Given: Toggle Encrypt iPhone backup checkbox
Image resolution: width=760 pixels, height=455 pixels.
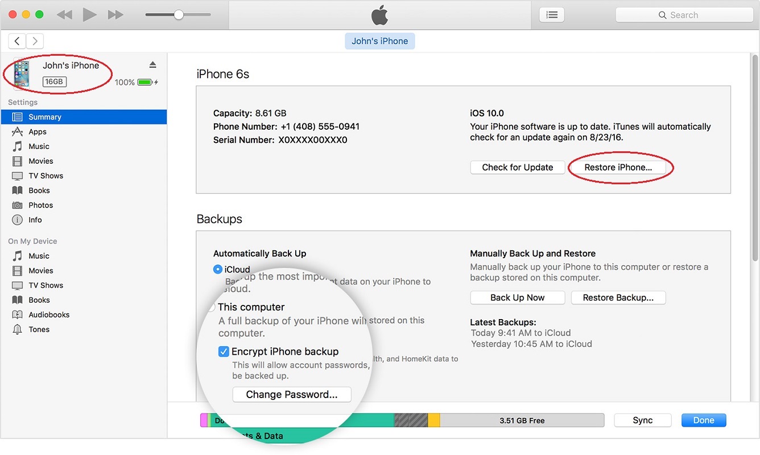Looking at the screenshot, I should (x=224, y=351).
